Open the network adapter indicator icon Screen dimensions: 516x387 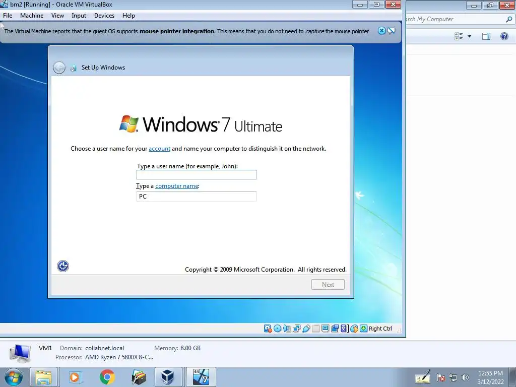pos(296,329)
